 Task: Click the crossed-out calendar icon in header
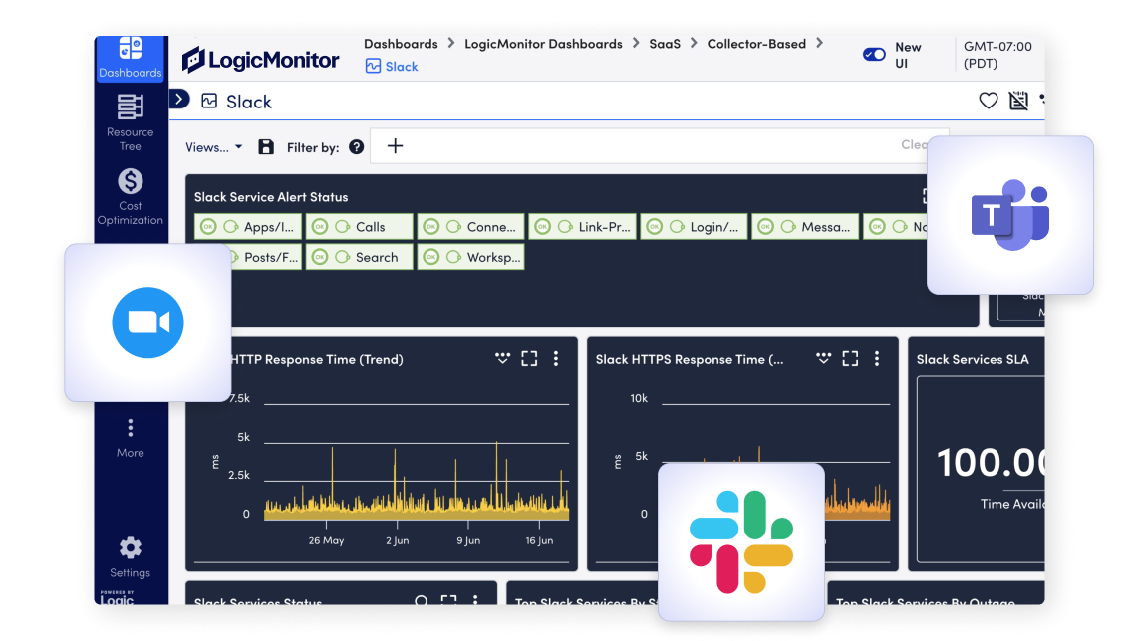point(1018,101)
